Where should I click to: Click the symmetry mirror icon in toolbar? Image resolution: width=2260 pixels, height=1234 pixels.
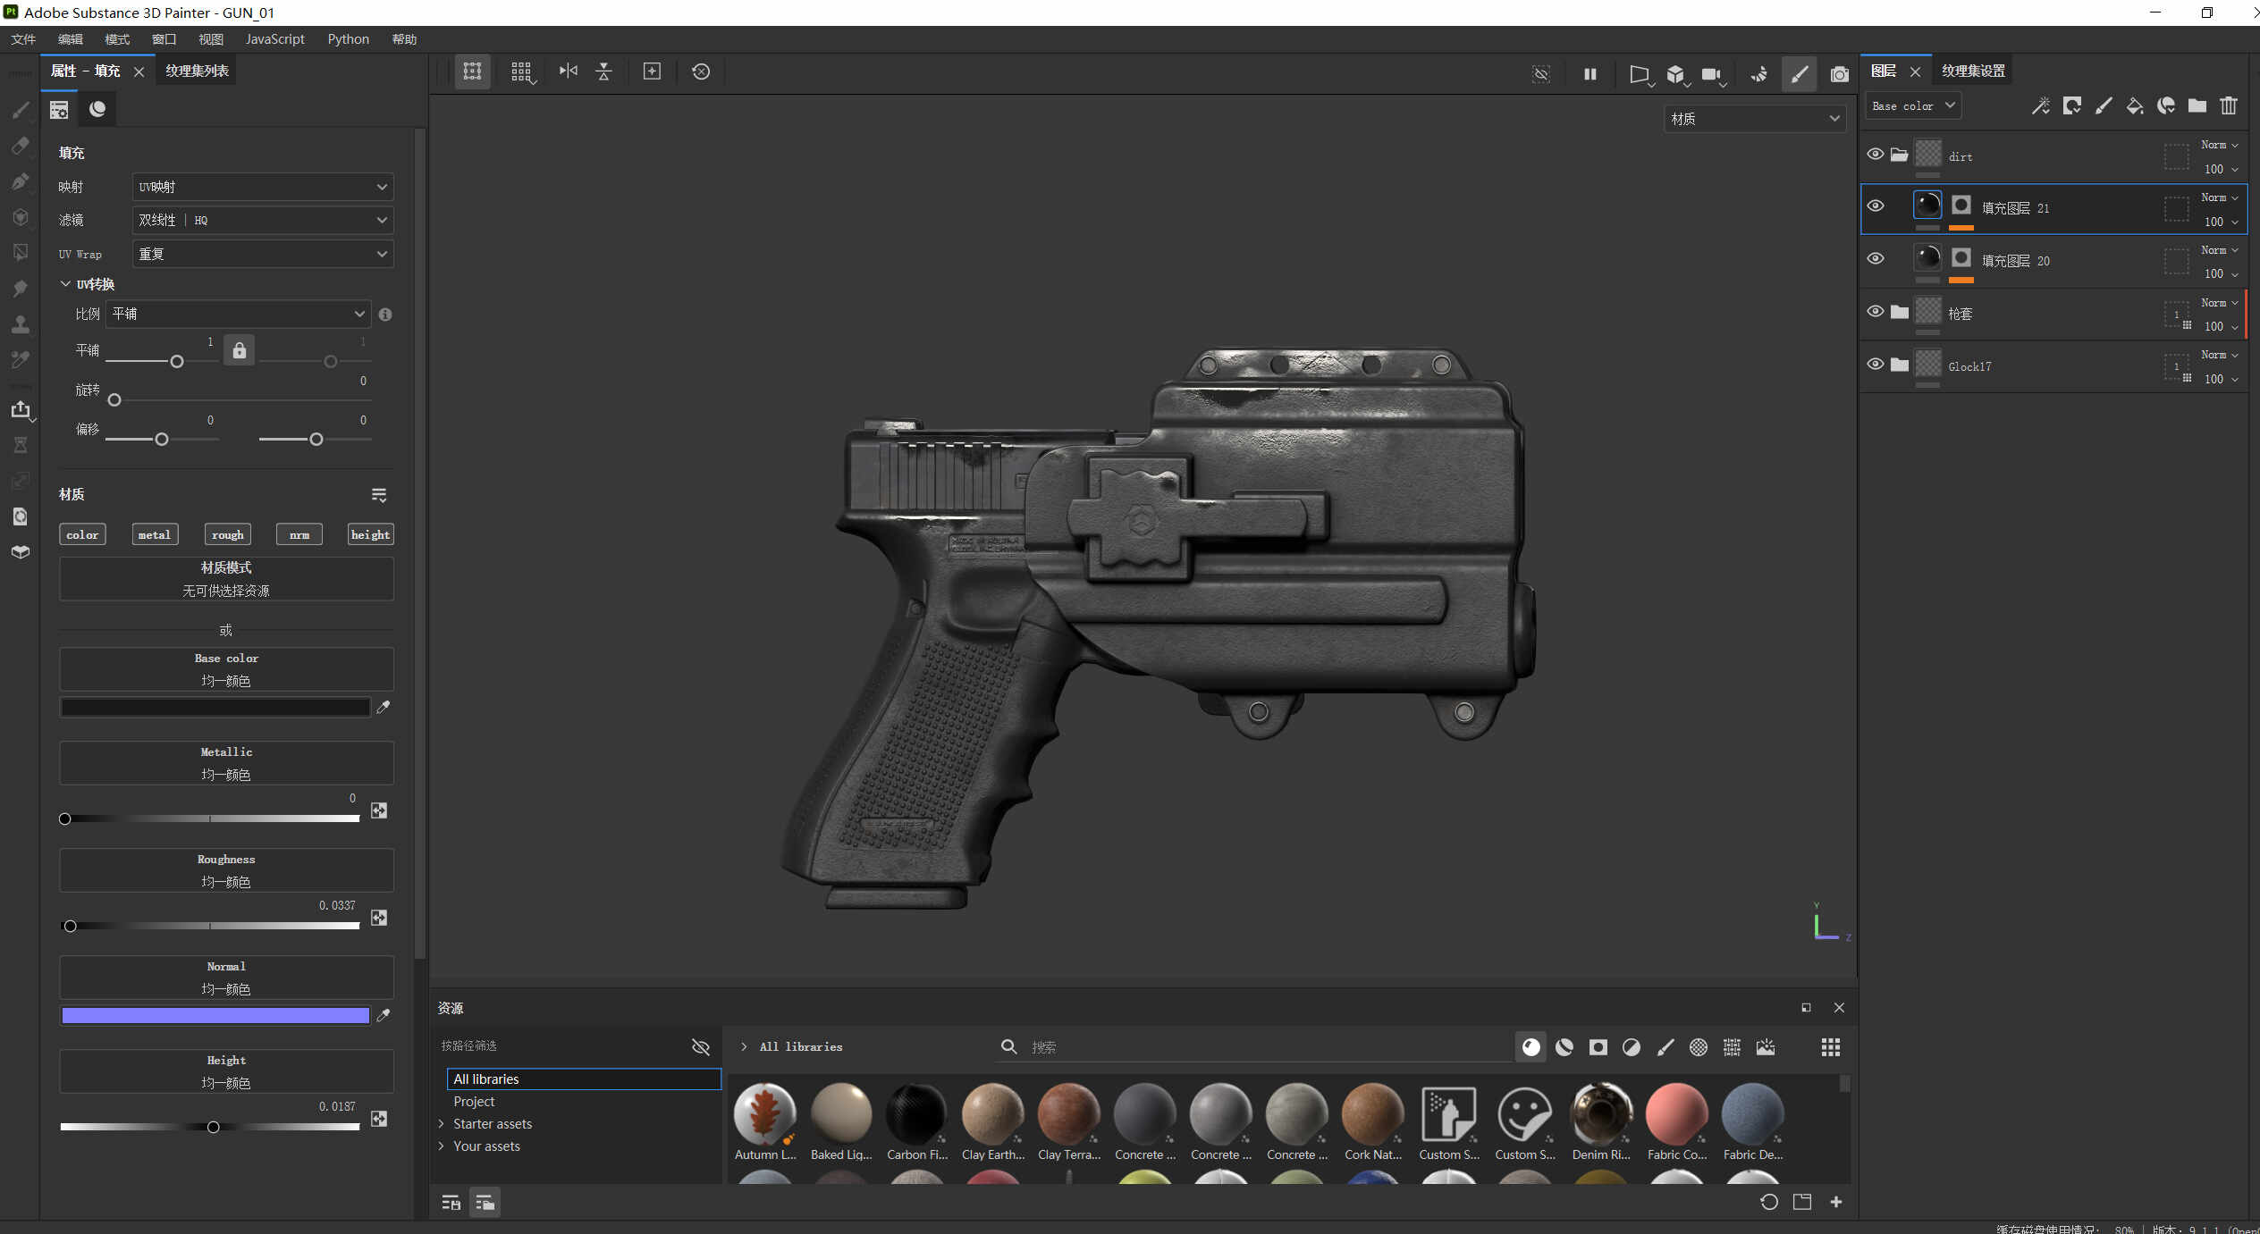point(568,71)
